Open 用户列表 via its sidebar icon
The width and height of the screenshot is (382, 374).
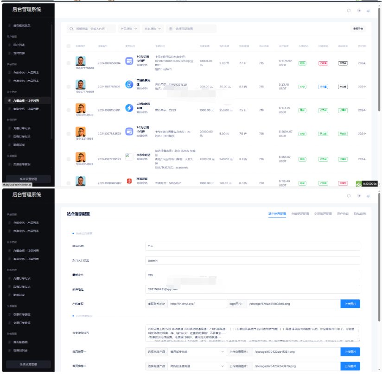pyautogui.click(x=9, y=45)
